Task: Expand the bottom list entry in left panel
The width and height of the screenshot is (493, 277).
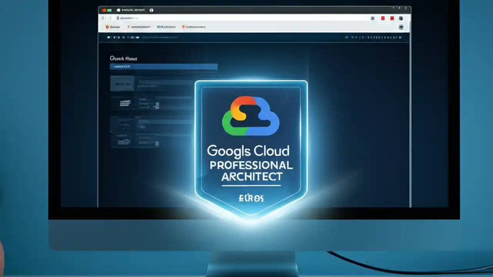Action: (124, 142)
